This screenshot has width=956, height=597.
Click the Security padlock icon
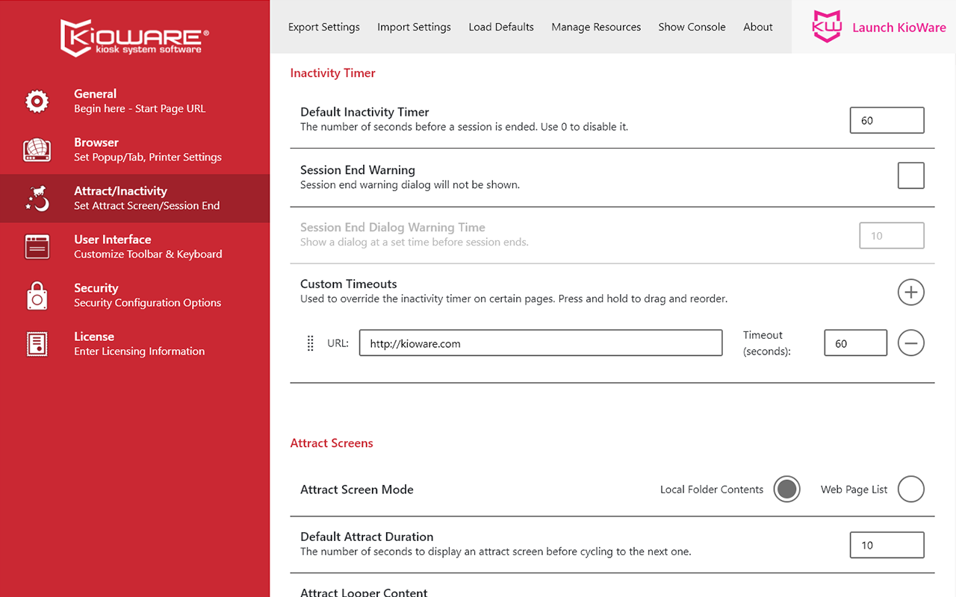tap(37, 296)
